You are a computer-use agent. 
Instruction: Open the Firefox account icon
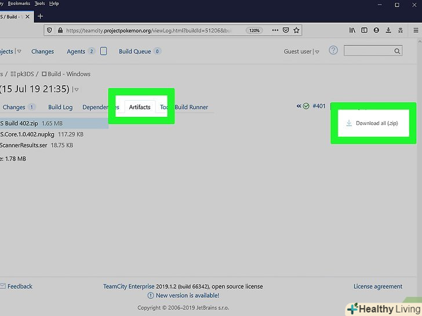(x=376, y=30)
